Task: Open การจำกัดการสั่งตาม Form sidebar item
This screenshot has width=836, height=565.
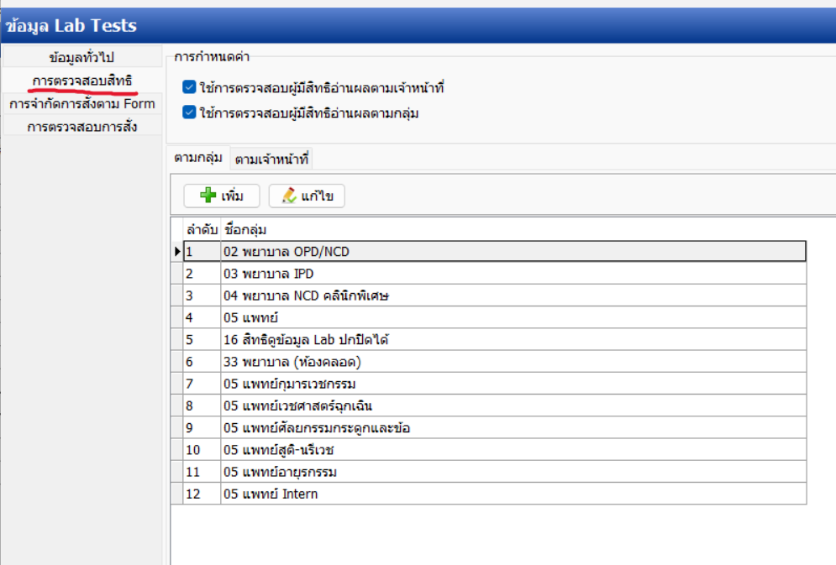Action: coord(81,103)
